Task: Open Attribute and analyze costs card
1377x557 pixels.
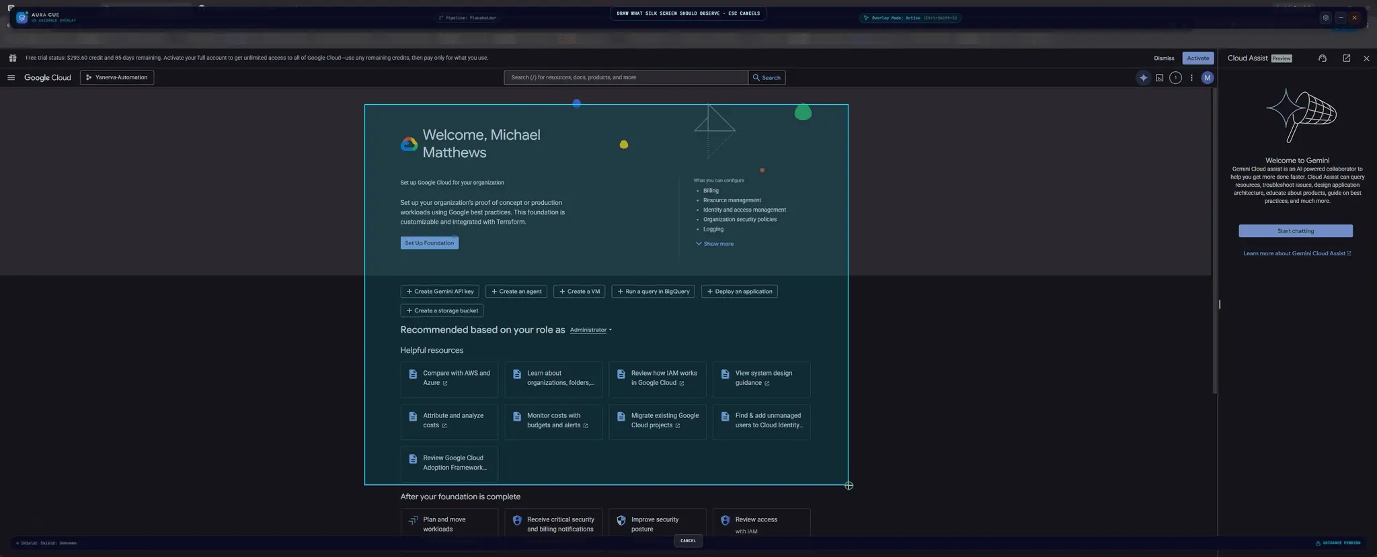Action: click(449, 422)
